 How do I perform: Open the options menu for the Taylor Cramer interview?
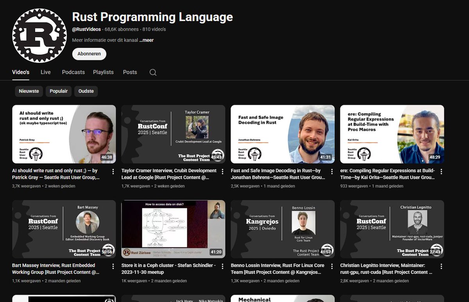pos(223,171)
